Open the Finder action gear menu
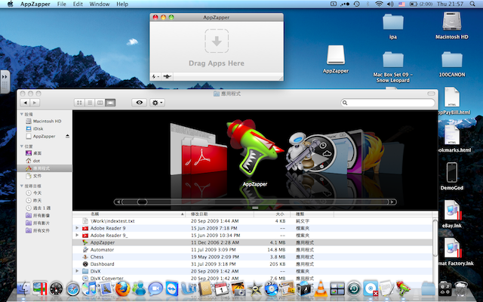 [157, 103]
